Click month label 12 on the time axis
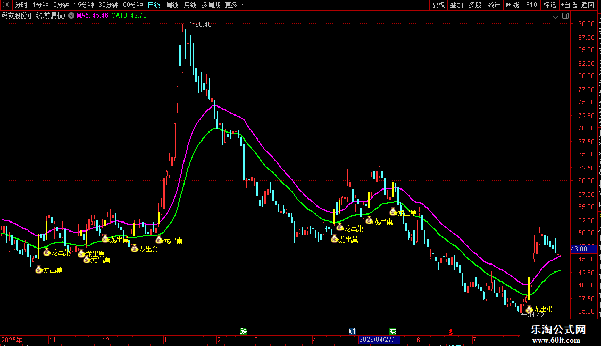Screen dimensions: 601x346 tap(106, 340)
